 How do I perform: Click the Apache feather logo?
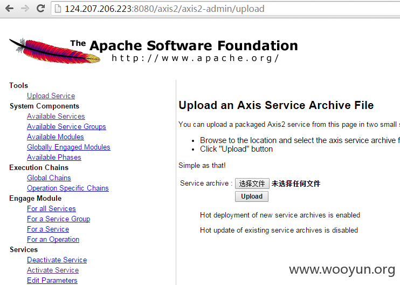(x=55, y=51)
